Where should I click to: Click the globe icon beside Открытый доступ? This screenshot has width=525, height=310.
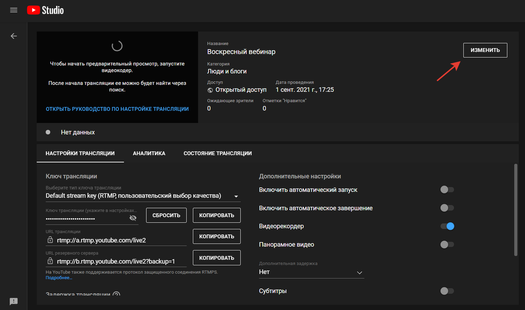[x=211, y=90]
